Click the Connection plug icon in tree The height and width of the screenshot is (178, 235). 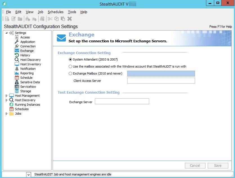coord(17,46)
